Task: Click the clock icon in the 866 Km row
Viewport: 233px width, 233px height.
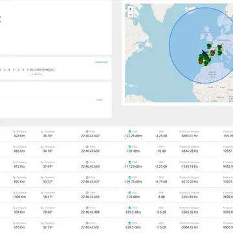Action: click(87, 147)
